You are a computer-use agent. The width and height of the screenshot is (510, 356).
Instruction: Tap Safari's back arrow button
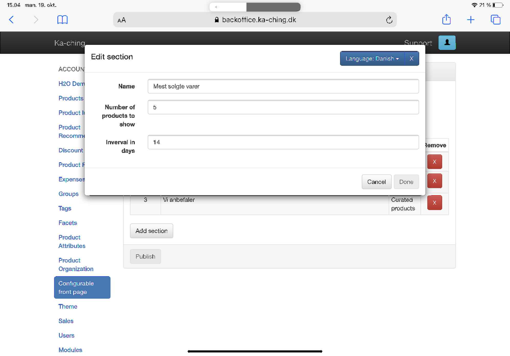[11, 20]
